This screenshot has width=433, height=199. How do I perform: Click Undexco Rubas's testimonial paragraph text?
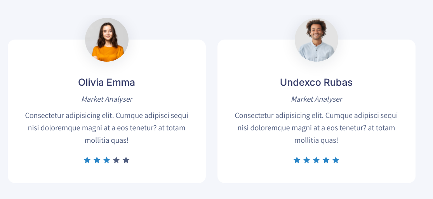pyautogui.click(x=316, y=128)
